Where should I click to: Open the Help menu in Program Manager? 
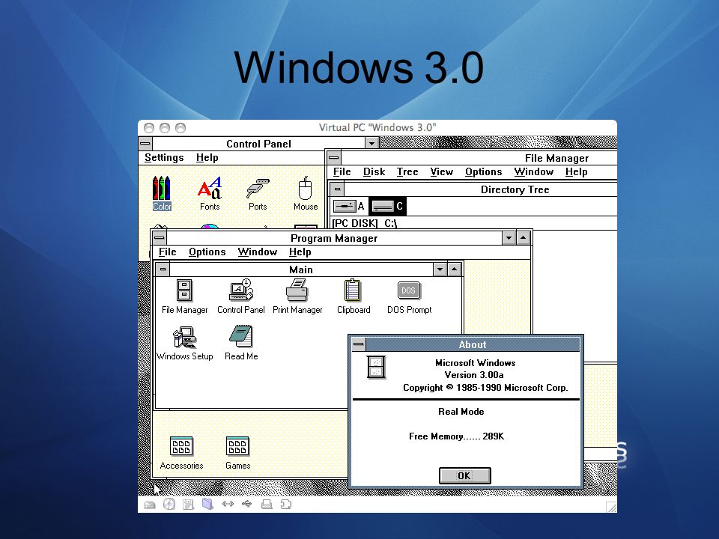(300, 252)
